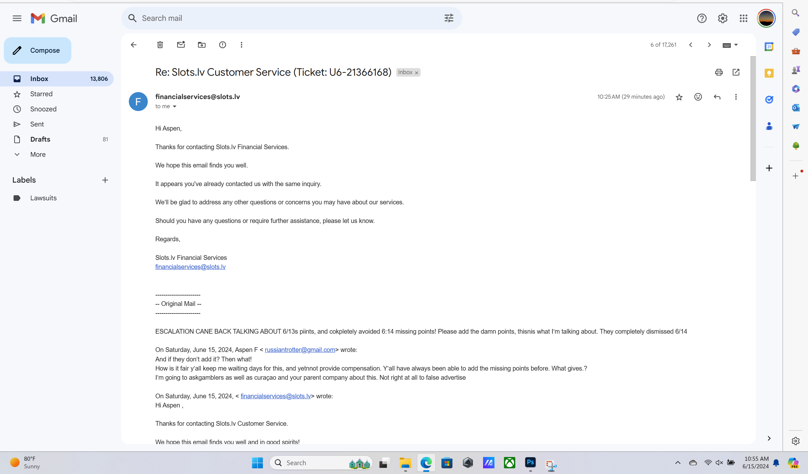This screenshot has height=474, width=808.
Task: Report this email as spam
Action: pos(223,45)
